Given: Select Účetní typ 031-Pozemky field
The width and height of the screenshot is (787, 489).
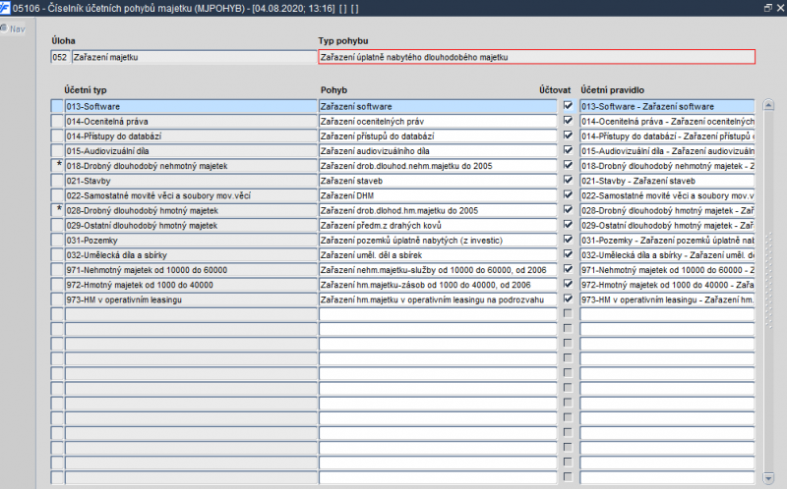Looking at the screenshot, I should point(191,240).
